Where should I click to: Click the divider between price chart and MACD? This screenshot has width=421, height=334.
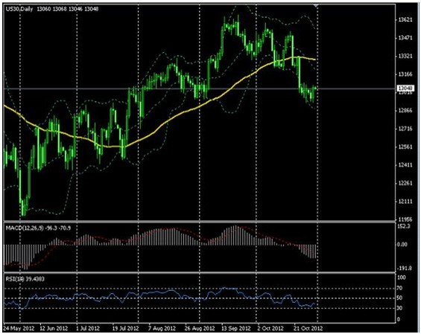point(200,222)
